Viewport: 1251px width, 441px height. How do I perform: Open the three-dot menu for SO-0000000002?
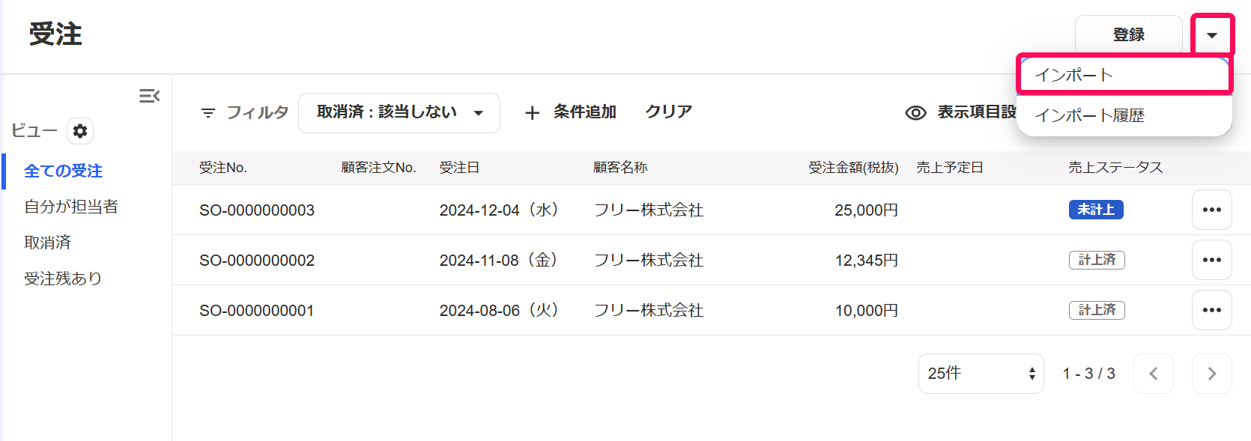pyautogui.click(x=1211, y=260)
